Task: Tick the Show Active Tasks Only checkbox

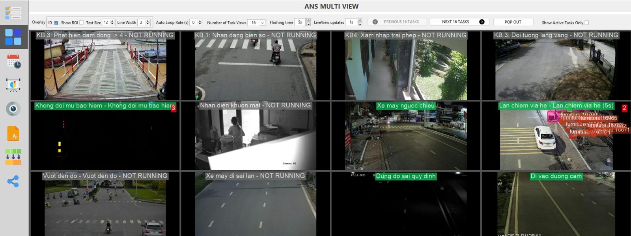Action: coord(586,22)
